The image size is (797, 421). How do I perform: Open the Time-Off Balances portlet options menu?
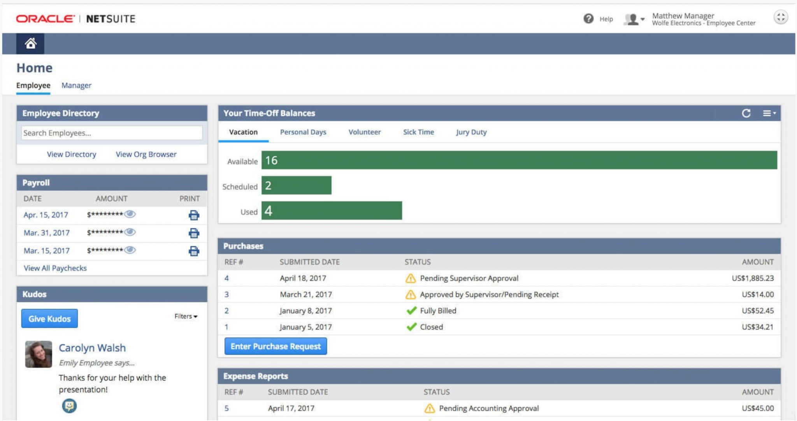click(768, 113)
